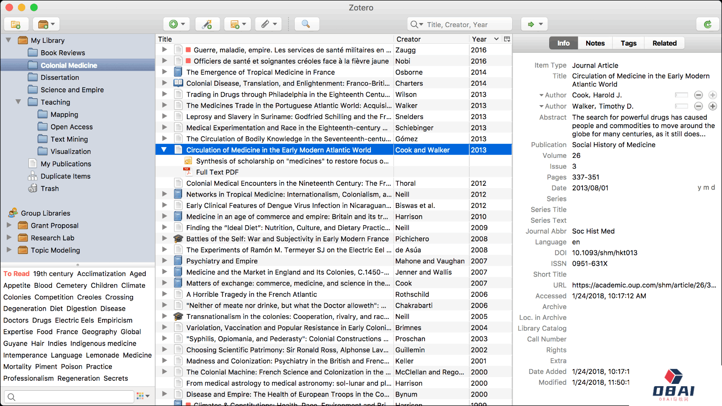Click the tag selector colored menu icon

143,396
